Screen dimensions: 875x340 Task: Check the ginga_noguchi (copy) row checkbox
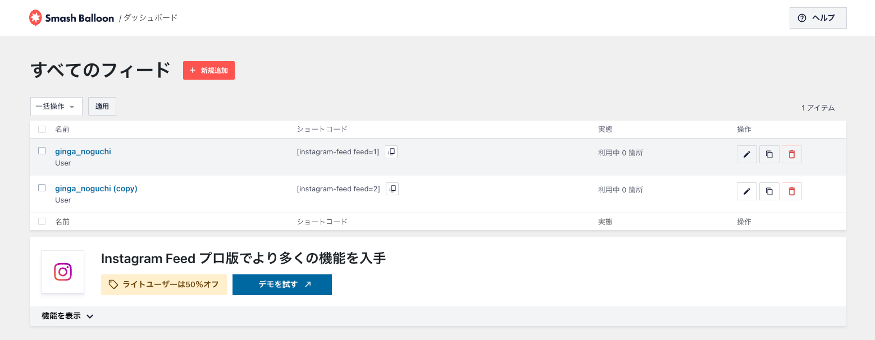pyautogui.click(x=42, y=188)
